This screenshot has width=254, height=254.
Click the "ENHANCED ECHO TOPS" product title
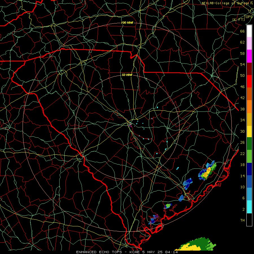(99, 252)
